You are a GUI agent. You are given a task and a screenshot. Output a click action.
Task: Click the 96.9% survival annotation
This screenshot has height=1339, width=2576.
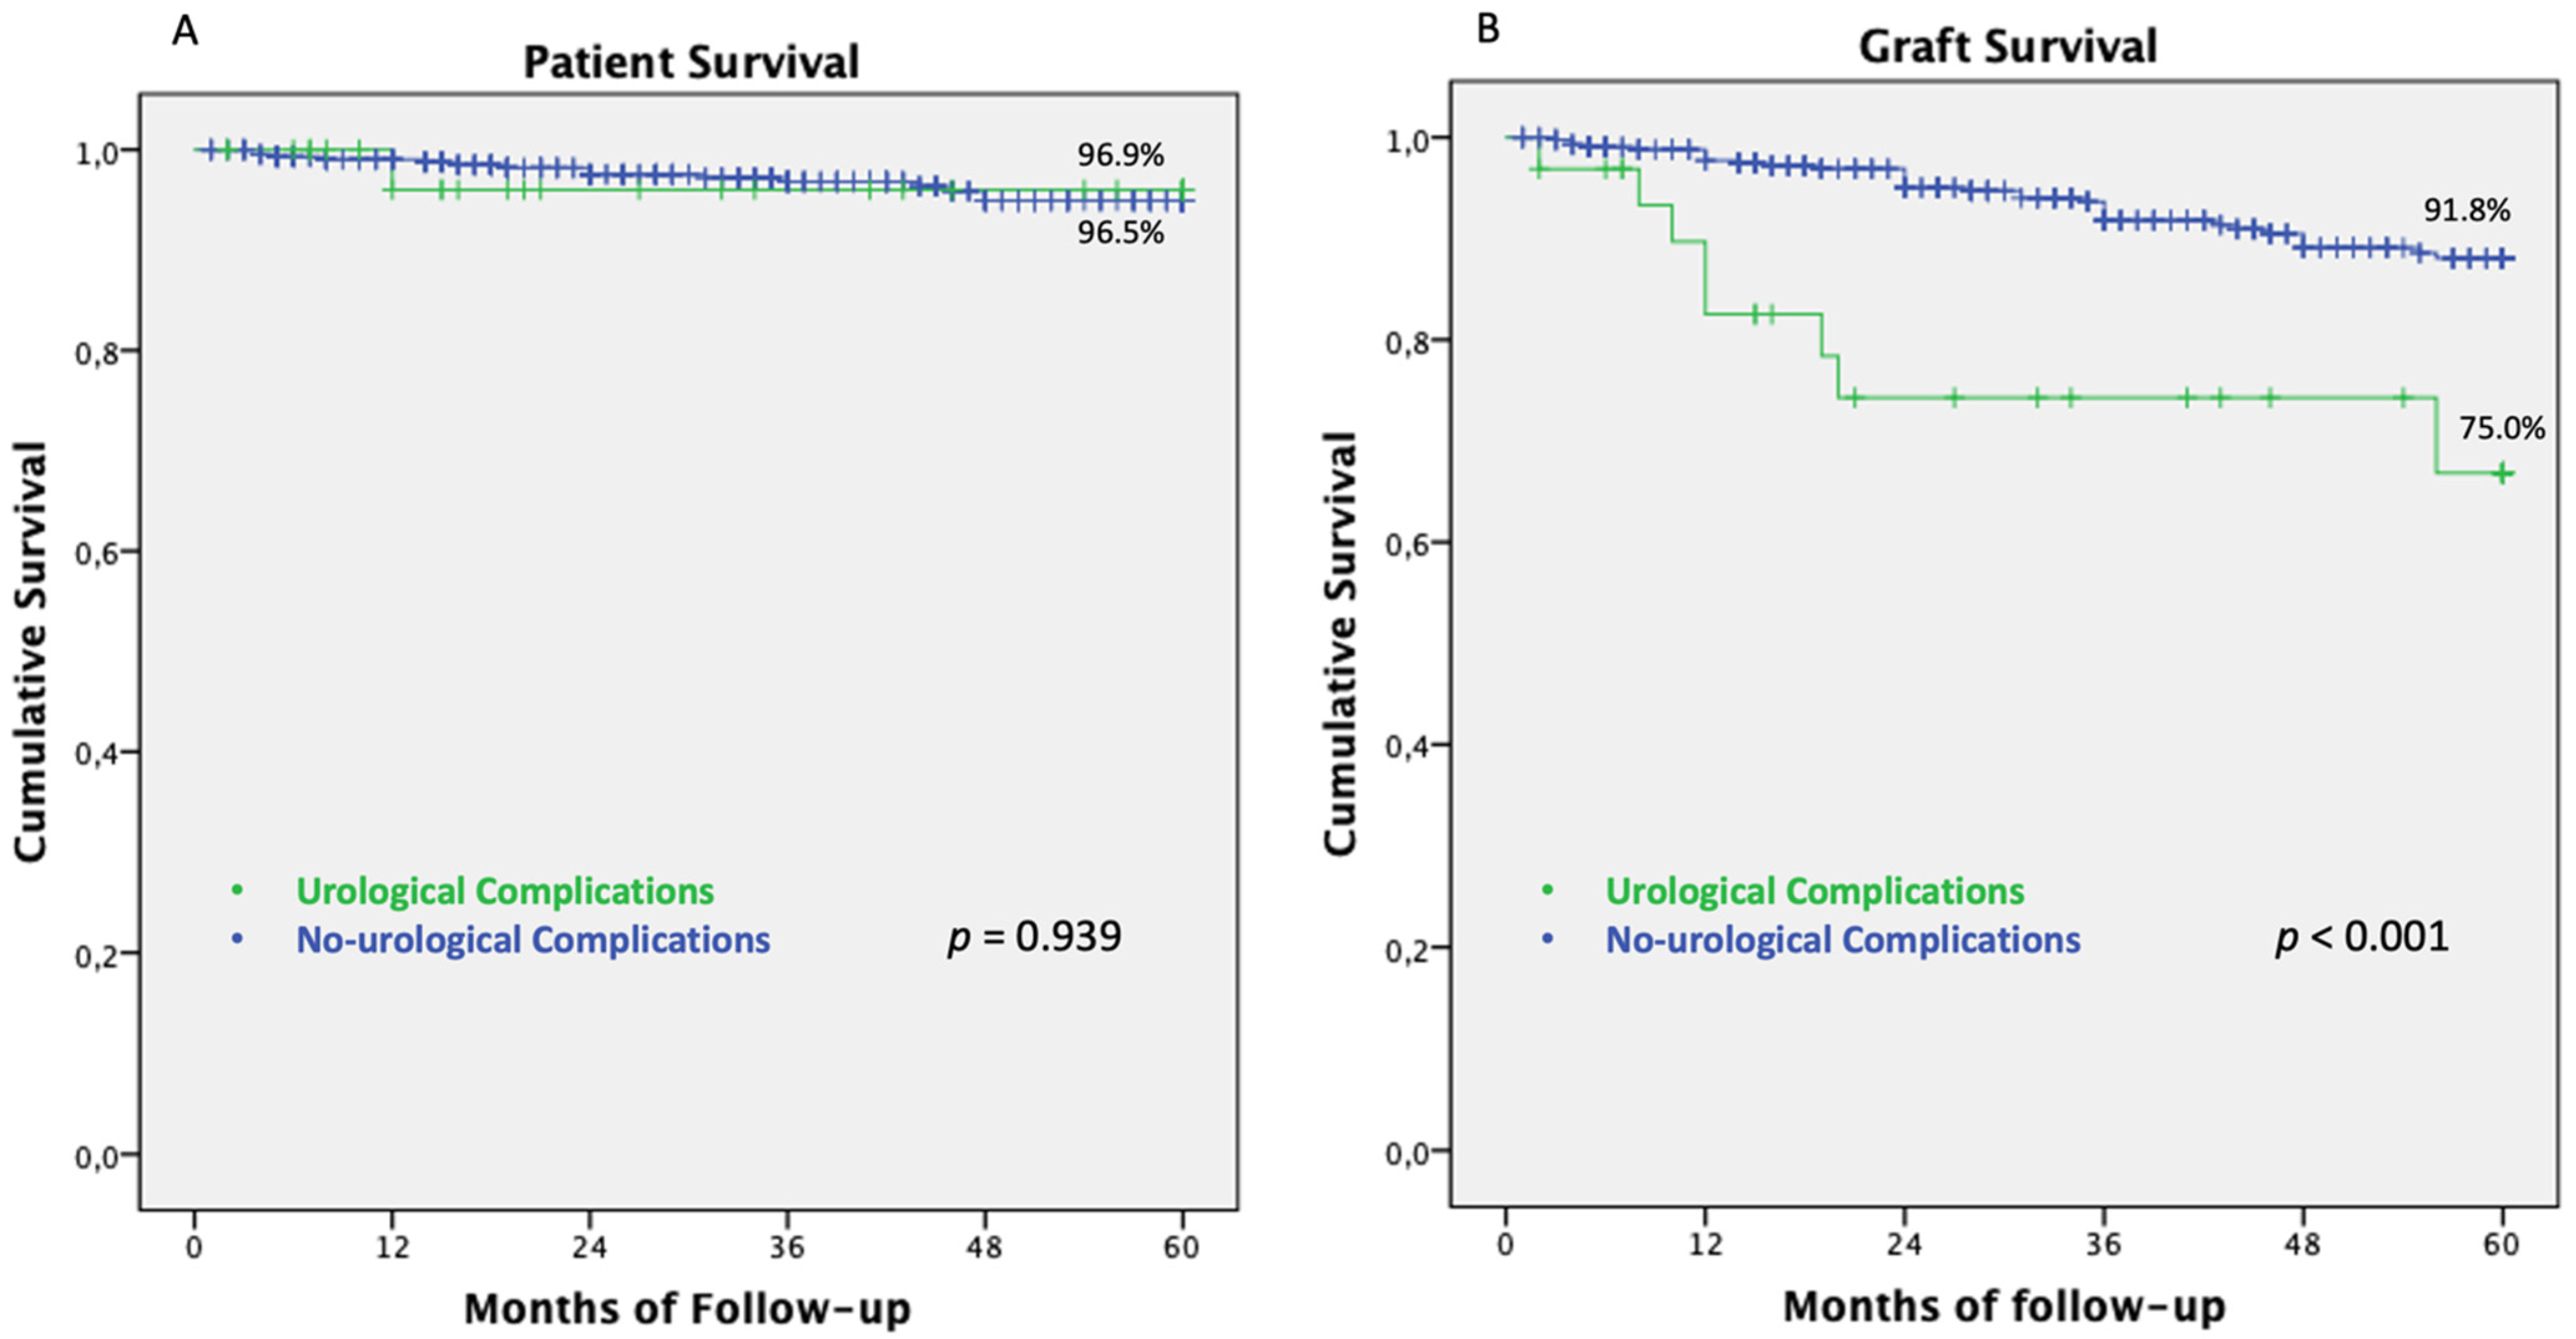point(1120,155)
